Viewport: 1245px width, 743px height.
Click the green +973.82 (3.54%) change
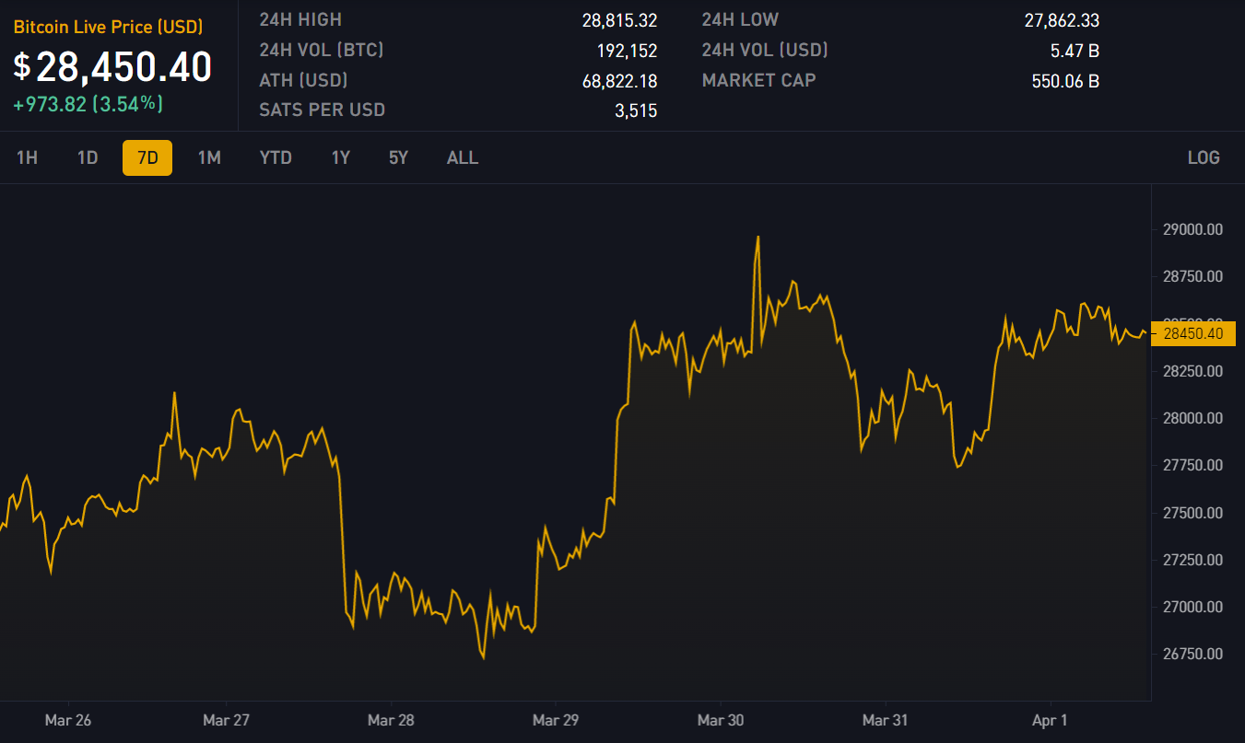point(88,104)
